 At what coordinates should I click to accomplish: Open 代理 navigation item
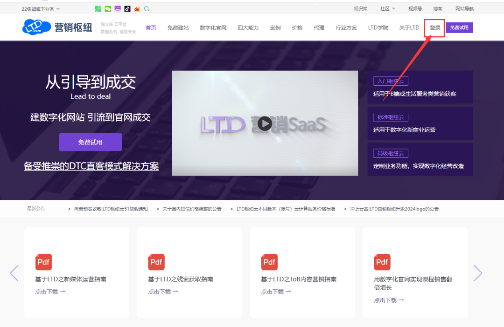click(x=319, y=27)
